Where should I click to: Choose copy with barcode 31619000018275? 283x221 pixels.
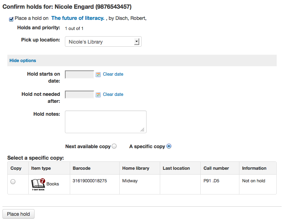[13, 182]
